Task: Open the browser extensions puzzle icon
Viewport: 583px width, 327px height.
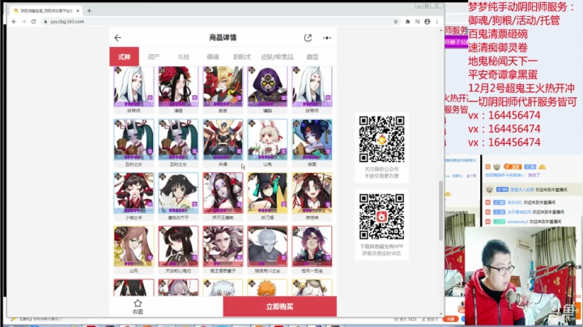Action: 407,22
